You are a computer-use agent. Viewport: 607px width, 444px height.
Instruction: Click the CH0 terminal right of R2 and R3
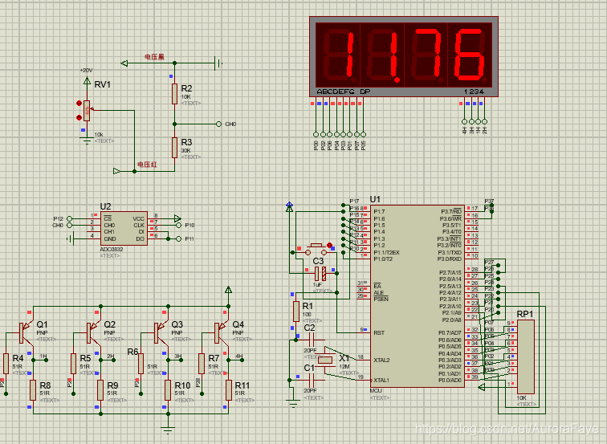(218, 124)
